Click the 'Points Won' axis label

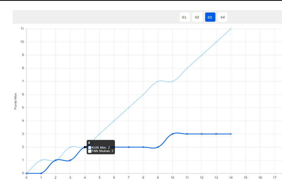pos(16,101)
